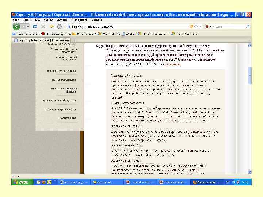This screenshot has width=263, height=197.
Task: Click the Firefox icon in the title bar
Action: click(14, 15)
